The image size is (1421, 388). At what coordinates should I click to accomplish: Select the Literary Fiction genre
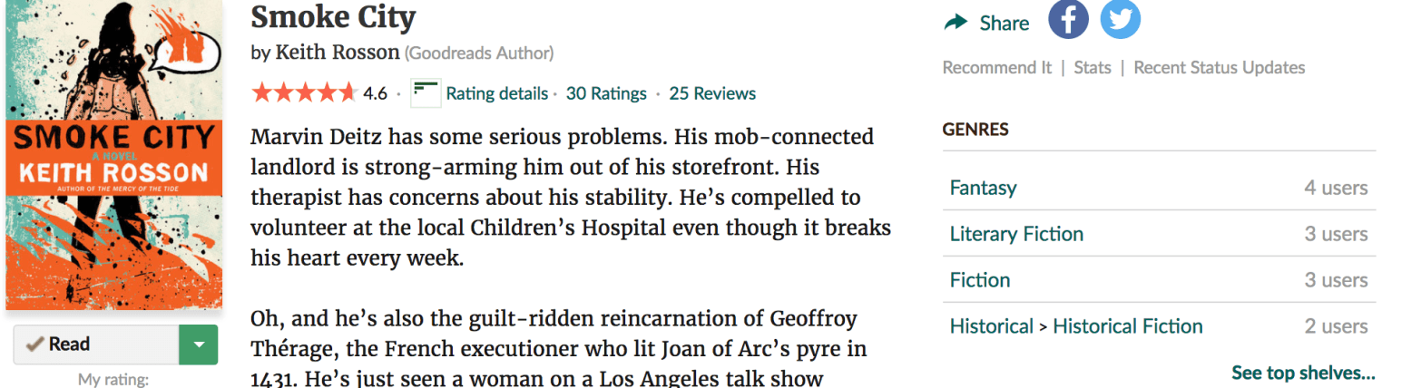coord(1016,234)
